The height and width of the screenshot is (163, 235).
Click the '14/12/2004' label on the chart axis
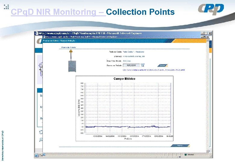(x=110, y=136)
